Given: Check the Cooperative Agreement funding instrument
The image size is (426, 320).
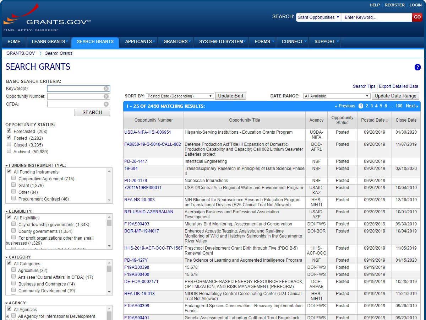Looking at the screenshot, I should pyautogui.click(x=13, y=178).
